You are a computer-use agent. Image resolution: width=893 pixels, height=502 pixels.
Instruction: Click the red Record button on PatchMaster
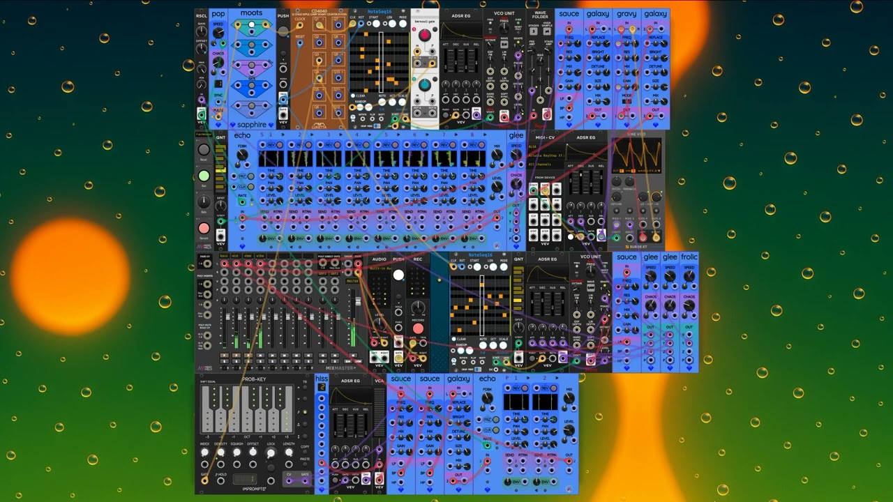tap(204, 228)
